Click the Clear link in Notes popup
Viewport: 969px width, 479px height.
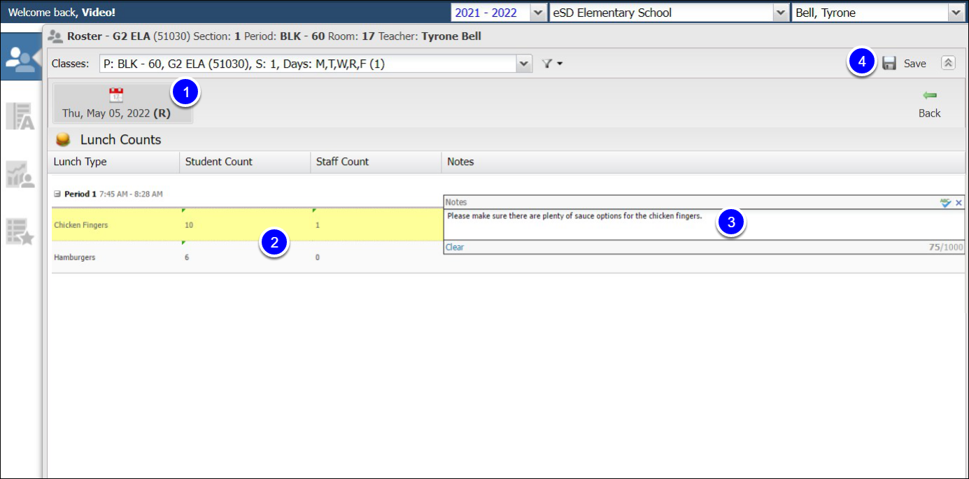(455, 247)
